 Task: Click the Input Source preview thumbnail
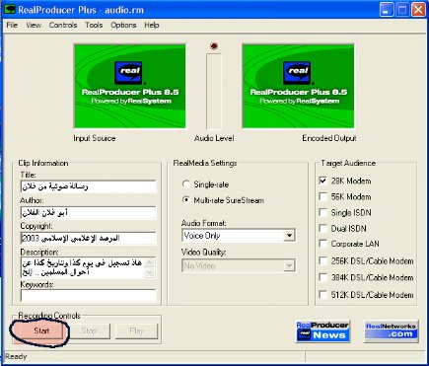click(130, 86)
